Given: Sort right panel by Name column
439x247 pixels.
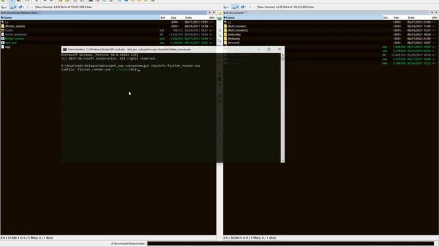Looking at the screenshot, I should [x=303, y=18].
